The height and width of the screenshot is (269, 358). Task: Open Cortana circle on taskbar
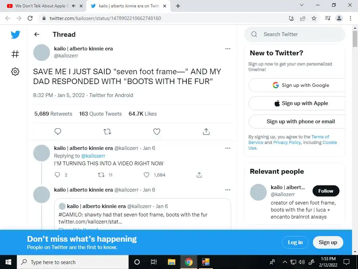click(x=137, y=262)
